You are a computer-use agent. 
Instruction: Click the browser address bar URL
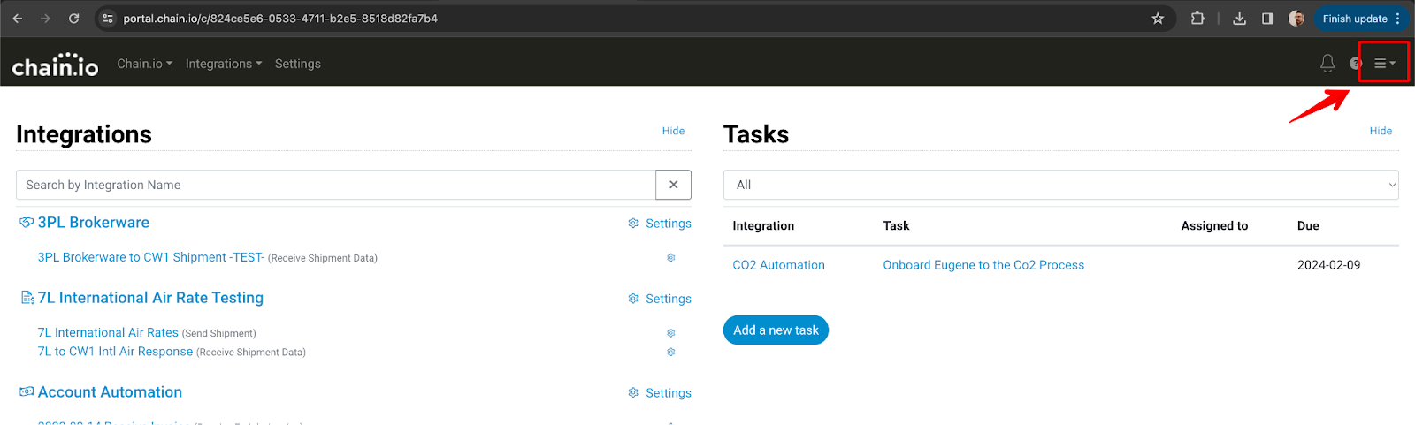(280, 19)
